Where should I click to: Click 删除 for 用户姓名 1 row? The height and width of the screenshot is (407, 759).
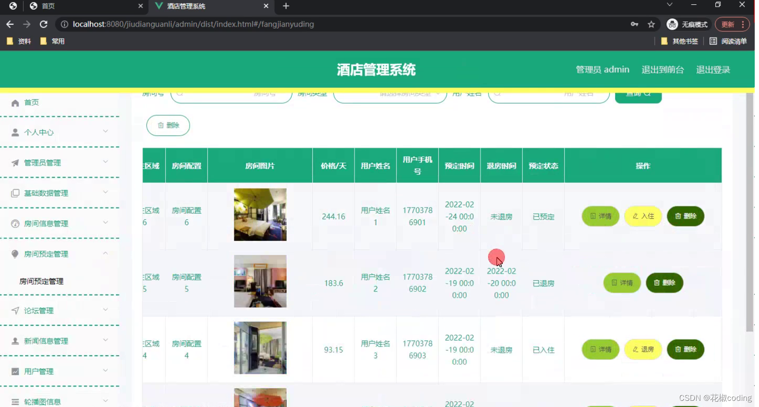click(x=686, y=216)
